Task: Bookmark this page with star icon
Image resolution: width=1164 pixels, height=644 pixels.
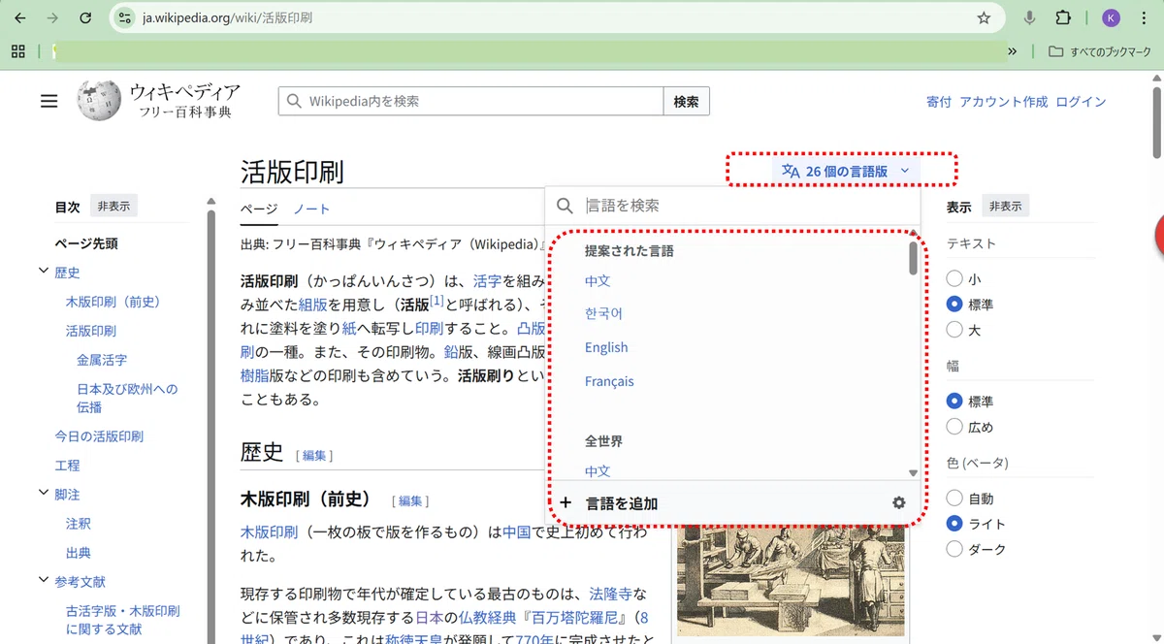Action: pos(984,17)
